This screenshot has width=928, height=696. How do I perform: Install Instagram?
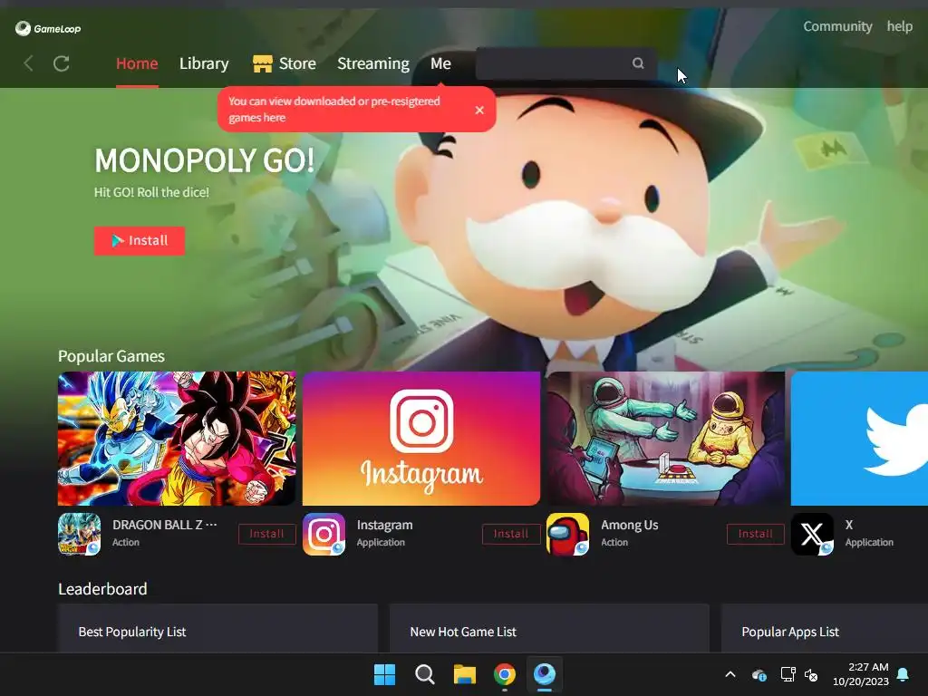[511, 534]
